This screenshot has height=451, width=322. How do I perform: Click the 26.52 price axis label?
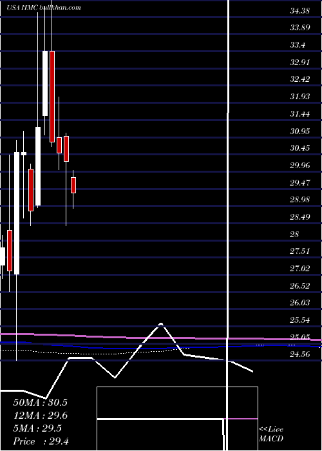tap(300, 286)
